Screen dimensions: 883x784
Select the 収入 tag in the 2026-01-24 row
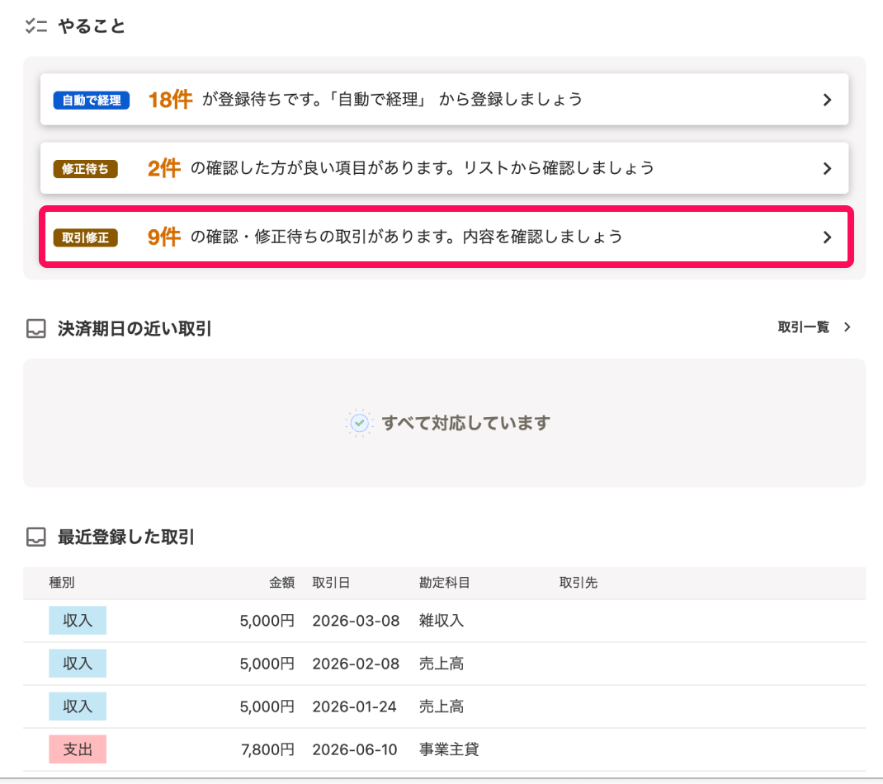point(78,707)
